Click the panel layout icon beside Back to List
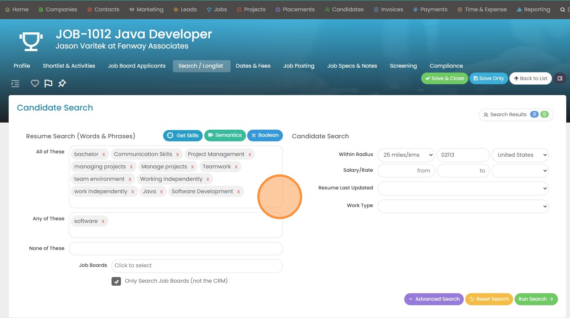The width and height of the screenshot is (570, 318). pos(560,79)
